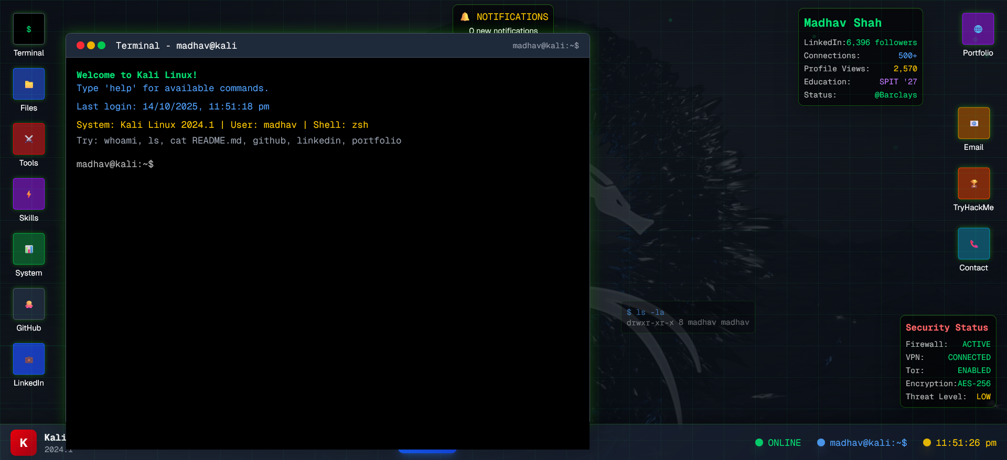Click the Encryption AES-256 value
This screenshot has height=460, width=1007.
[x=974, y=384]
